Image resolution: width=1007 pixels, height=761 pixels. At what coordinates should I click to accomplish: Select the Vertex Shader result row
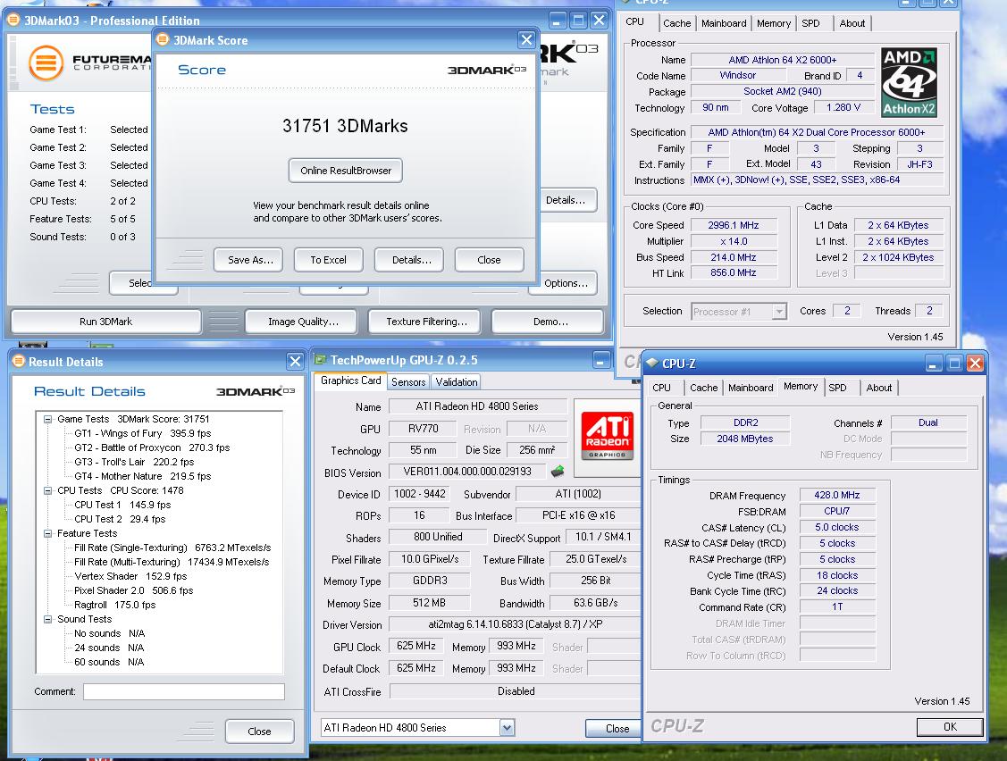pyautogui.click(x=130, y=576)
